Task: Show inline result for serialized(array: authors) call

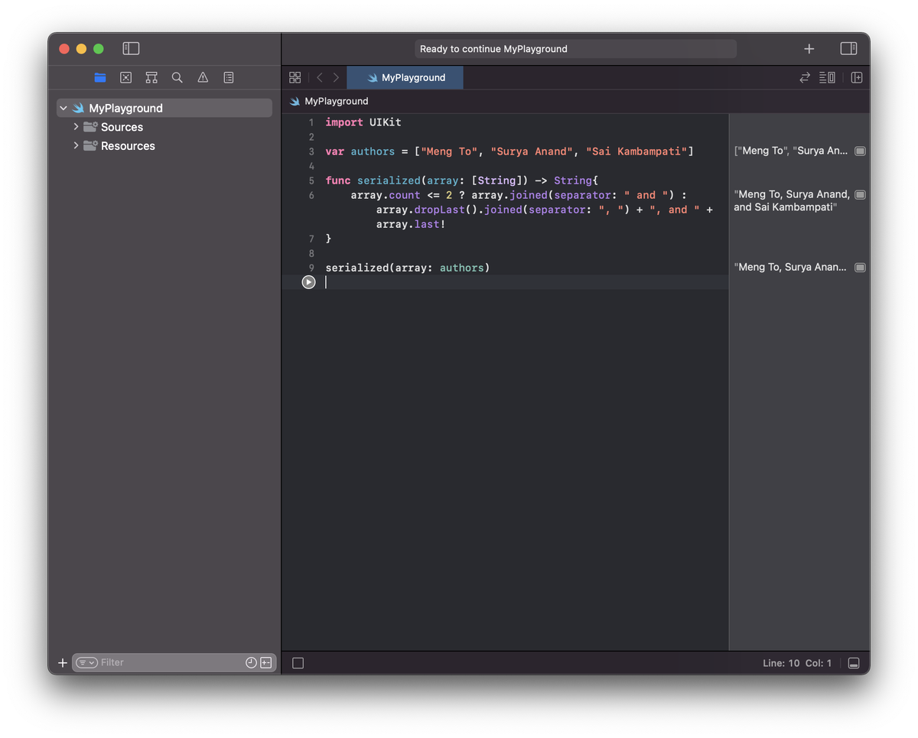Action: tap(860, 268)
